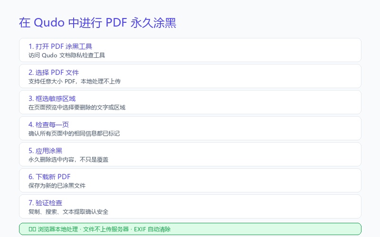Viewport: 380px width, 237px height.
Task: Click step heading 3. 框选敏感区域
Action: [x=52, y=99]
